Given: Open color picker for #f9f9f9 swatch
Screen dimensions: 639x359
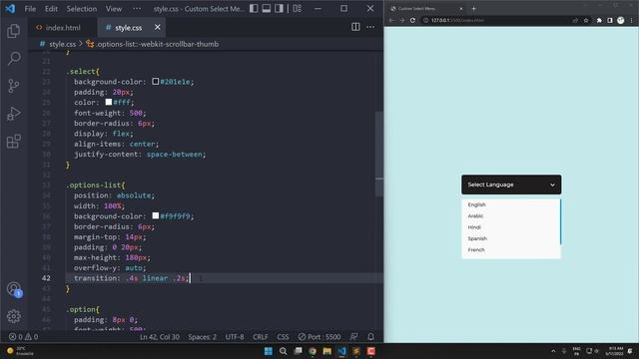Looking at the screenshot, I should coord(156,215).
